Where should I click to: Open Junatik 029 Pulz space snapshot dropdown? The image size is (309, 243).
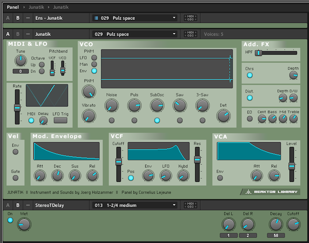point(135,34)
